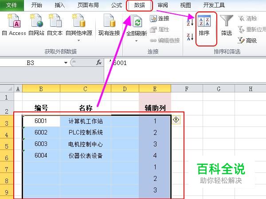Switch to the Insert (插入) tab
266x199 pixels.
pos(60,5)
